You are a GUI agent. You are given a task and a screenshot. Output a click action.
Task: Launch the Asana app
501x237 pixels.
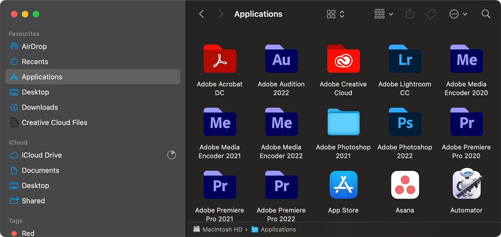pyautogui.click(x=405, y=185)
